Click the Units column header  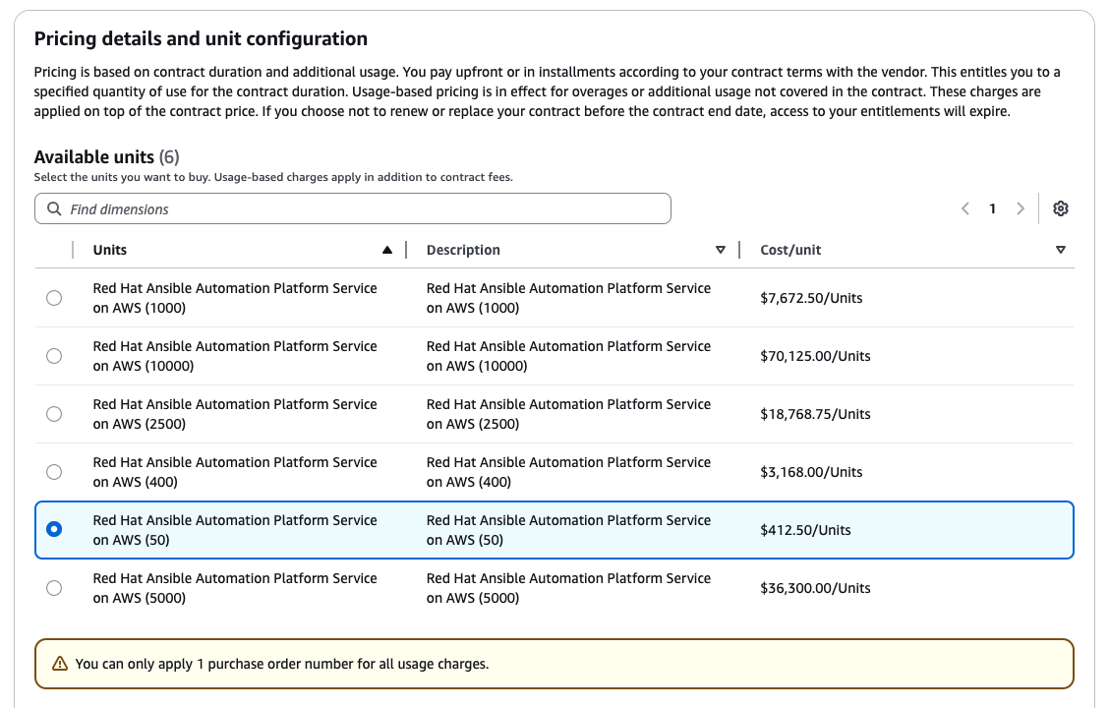pos(110,250)
